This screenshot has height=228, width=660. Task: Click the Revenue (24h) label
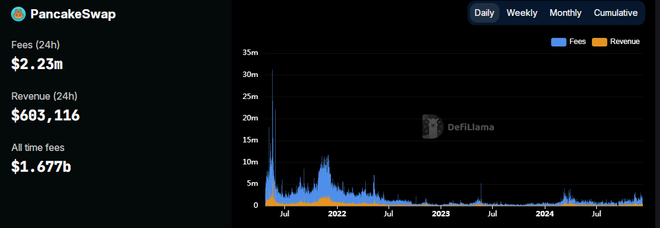pos(44,96)
